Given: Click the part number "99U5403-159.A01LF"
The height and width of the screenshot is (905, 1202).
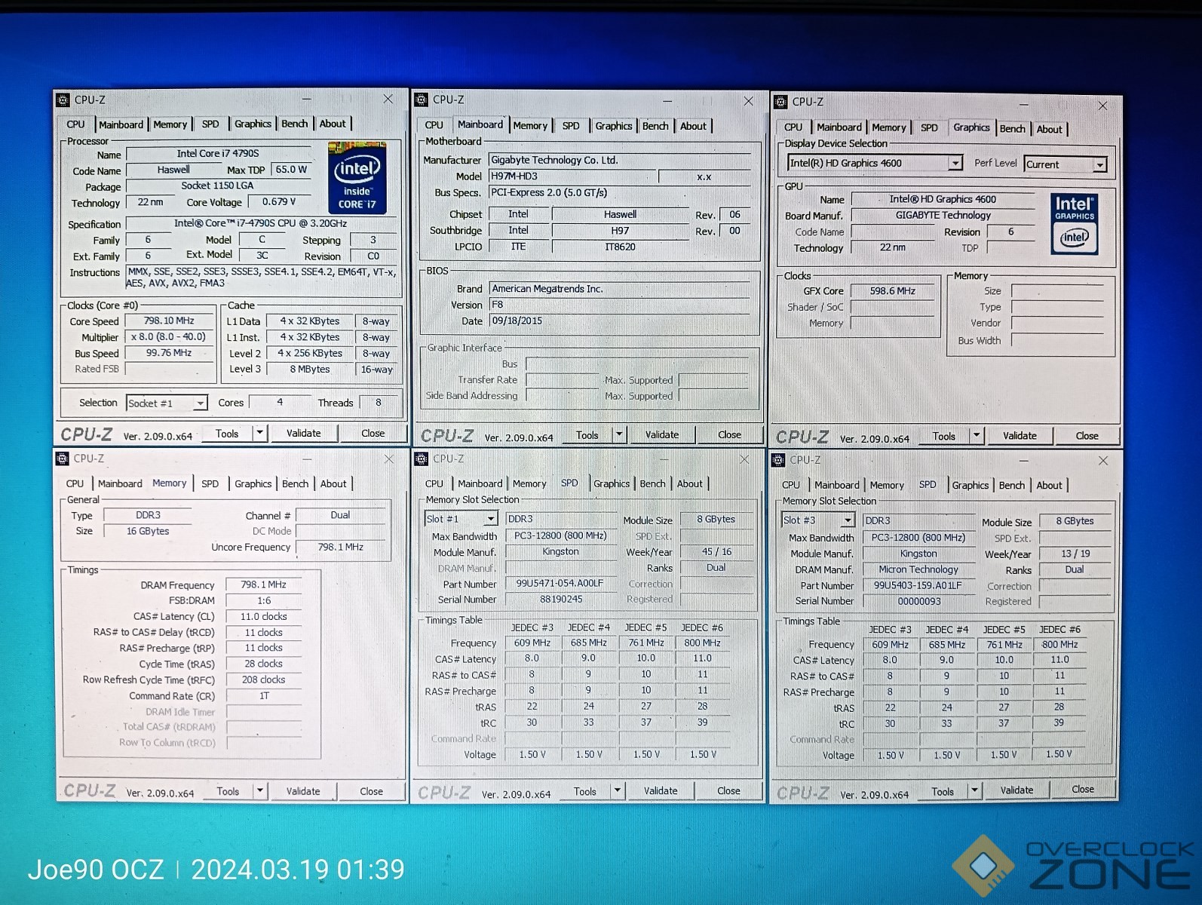Looking at the screenshot, I should click(x=918, y=586).
